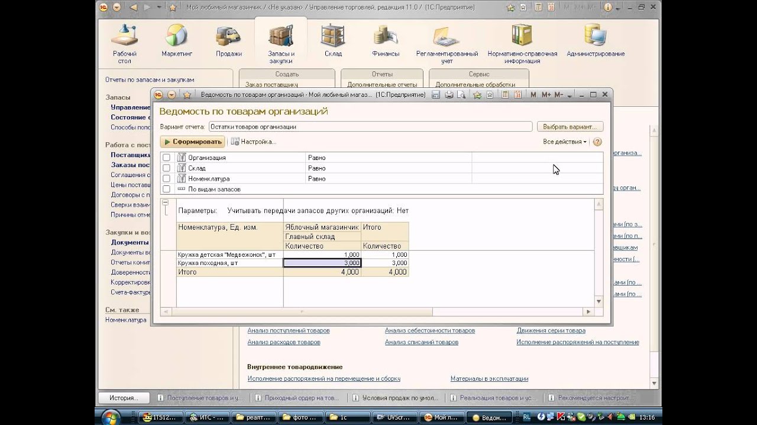This screenshot has height=425, width=757.
Task: Open info icon in main window title bar
Action: pos(609,7)
